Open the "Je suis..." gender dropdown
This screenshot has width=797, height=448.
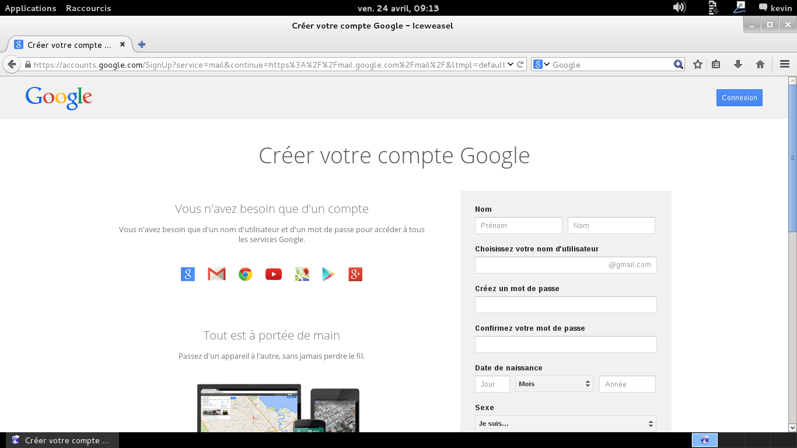coord(566,423)
